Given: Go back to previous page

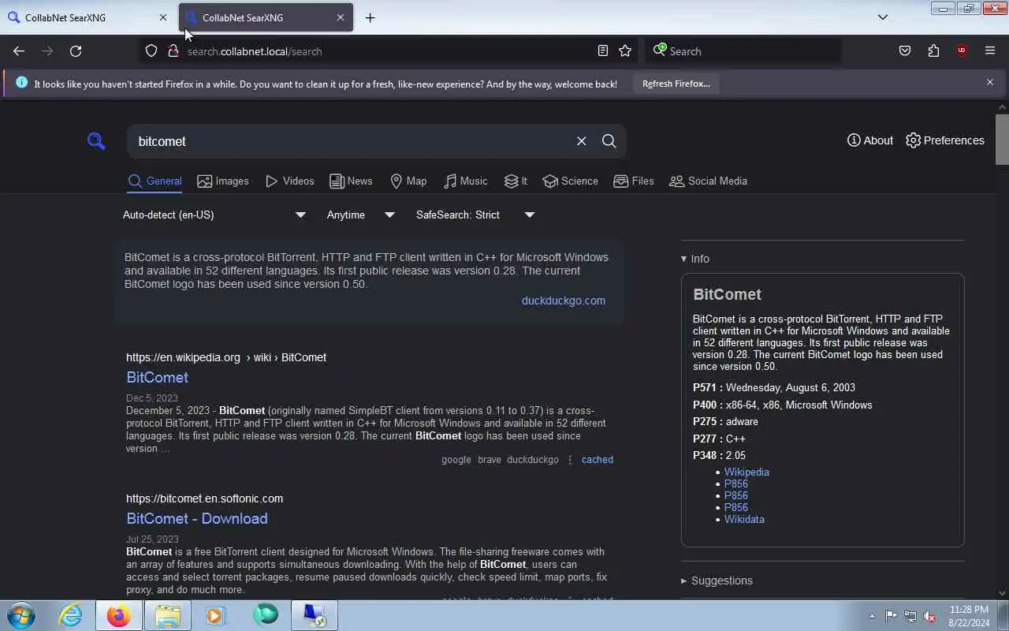Looking at the screenshot, I should click(x=19, y=51).
